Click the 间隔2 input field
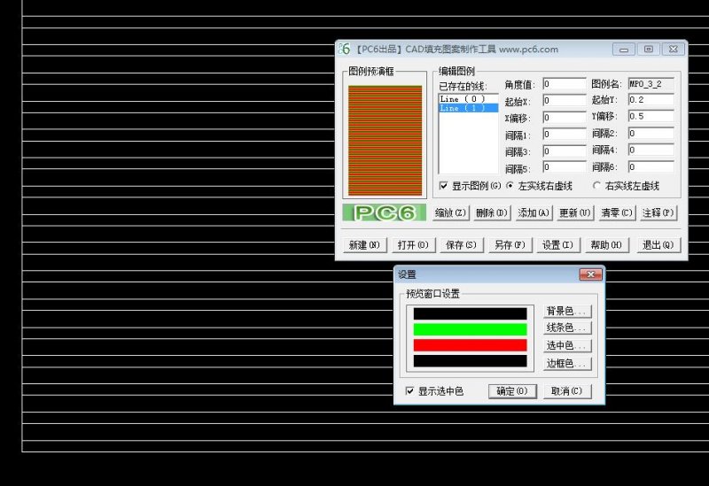 coord(651,134)
